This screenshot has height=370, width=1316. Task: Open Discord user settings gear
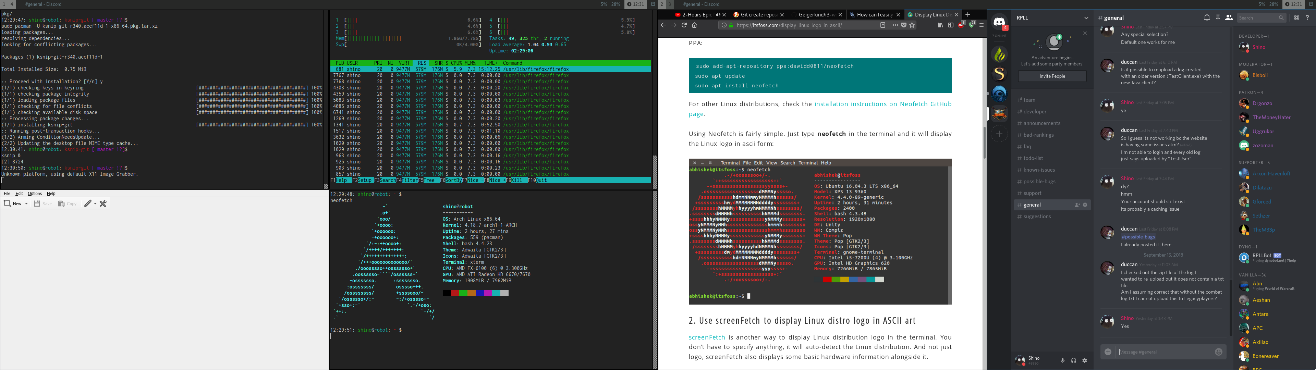(x=1085, y=360)
